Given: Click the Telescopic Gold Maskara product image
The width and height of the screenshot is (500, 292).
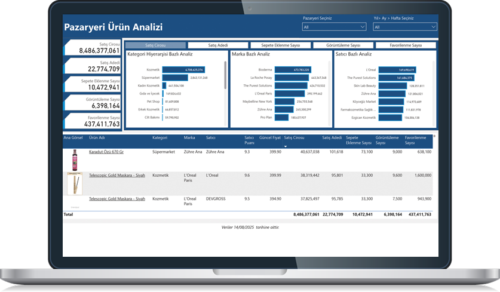Looking at the screenshot, I should coord(75,184).
